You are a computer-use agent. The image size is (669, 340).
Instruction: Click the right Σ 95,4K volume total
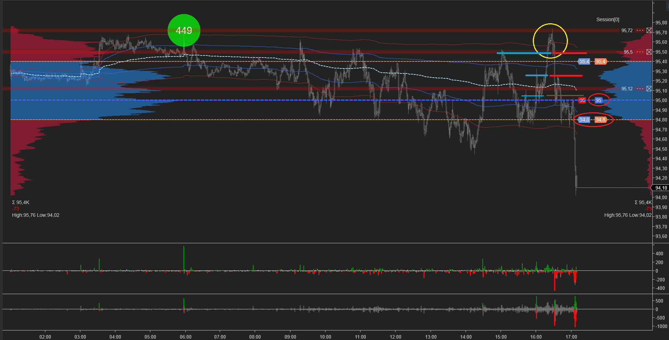(x=643, y=202)
